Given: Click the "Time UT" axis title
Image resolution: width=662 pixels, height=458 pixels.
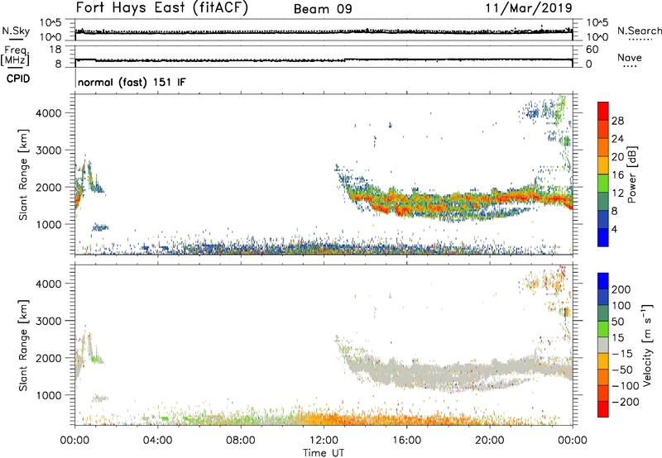Looking at the screenshot, I should point(324,453).
